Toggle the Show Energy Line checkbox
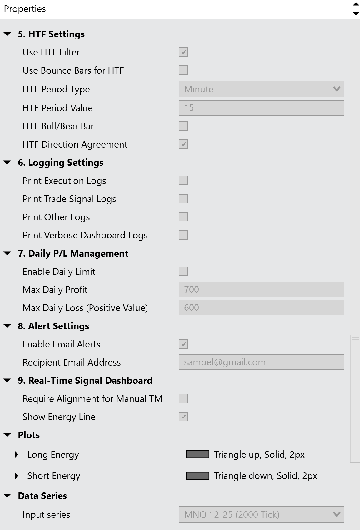This screenshot has width=360, height=530. [183, 417]
